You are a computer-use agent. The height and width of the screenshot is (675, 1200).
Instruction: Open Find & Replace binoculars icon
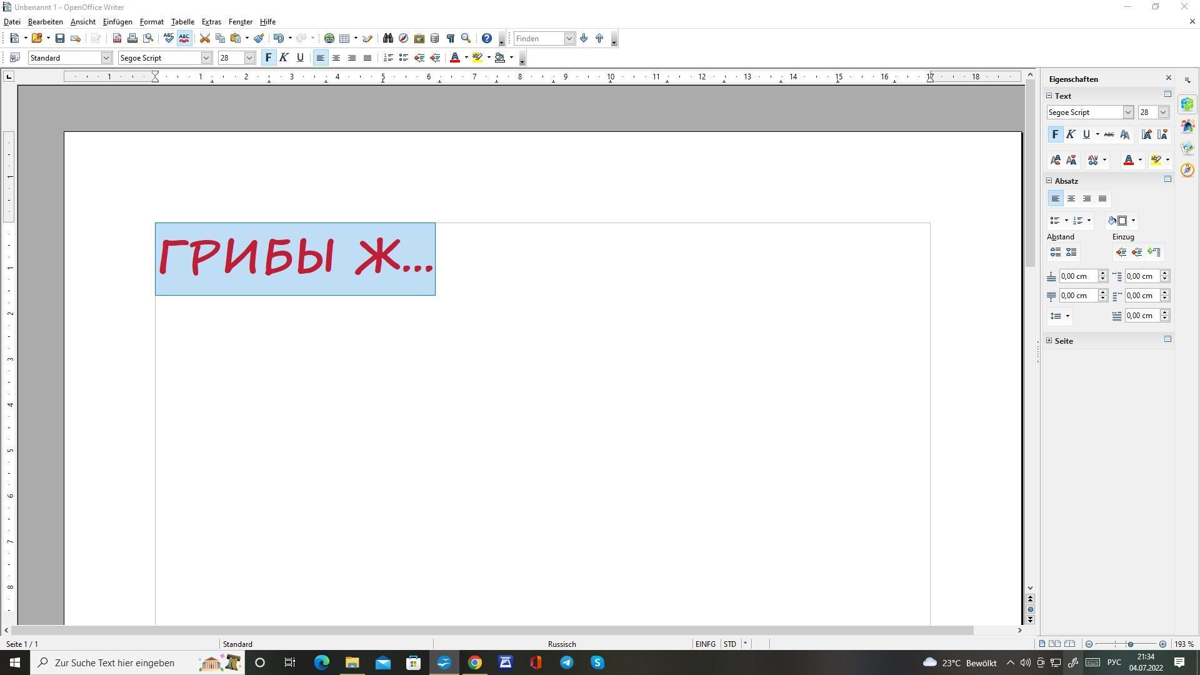click(x=387, y=39)
